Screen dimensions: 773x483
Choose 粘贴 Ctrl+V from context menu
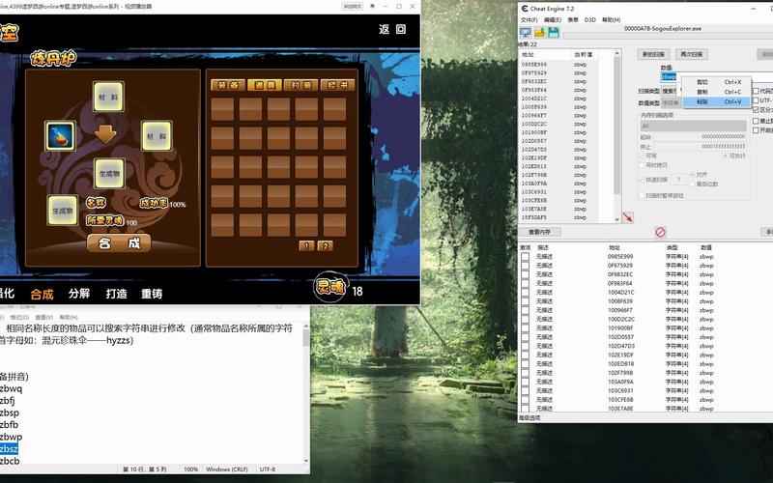[716, 101]
